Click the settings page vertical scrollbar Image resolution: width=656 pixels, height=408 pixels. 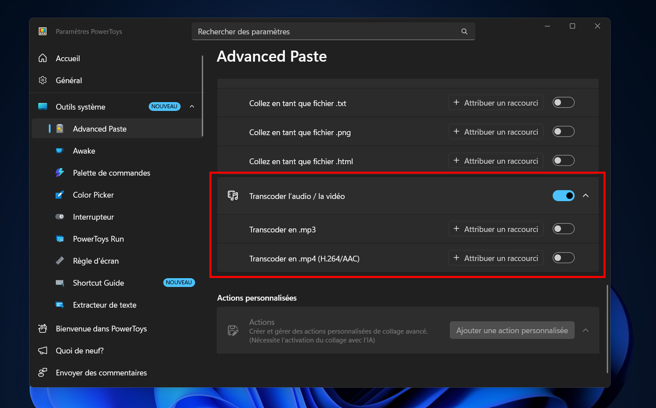pos(607,329)
